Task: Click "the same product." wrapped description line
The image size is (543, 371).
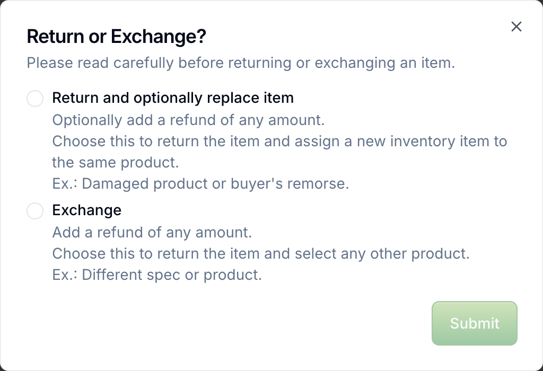Action: point(115,162)
